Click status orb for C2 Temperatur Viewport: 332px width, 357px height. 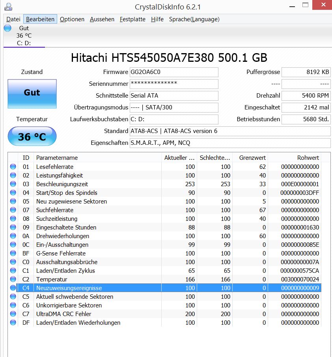(x=13, y=279)
